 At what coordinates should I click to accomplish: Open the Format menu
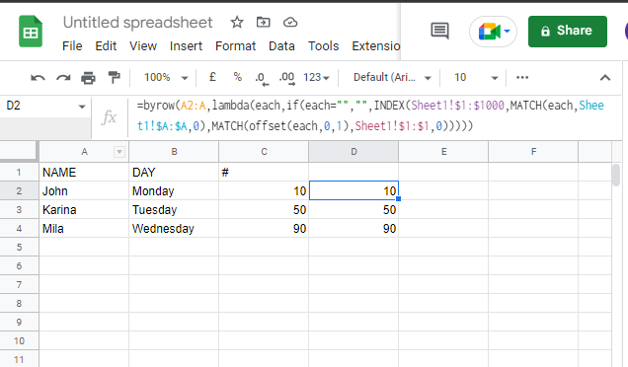pyautogui.click(x=235, y=46)
